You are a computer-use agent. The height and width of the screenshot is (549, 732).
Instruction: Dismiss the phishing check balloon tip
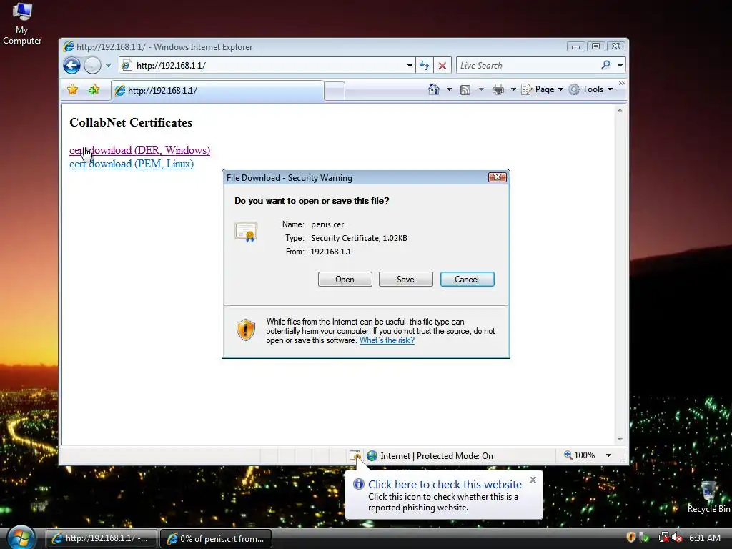coord(533,480)
